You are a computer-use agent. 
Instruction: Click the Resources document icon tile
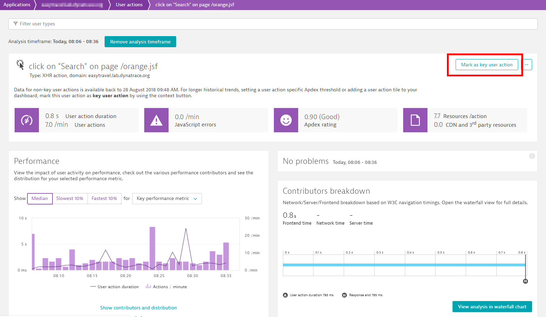tap(415, 120)
